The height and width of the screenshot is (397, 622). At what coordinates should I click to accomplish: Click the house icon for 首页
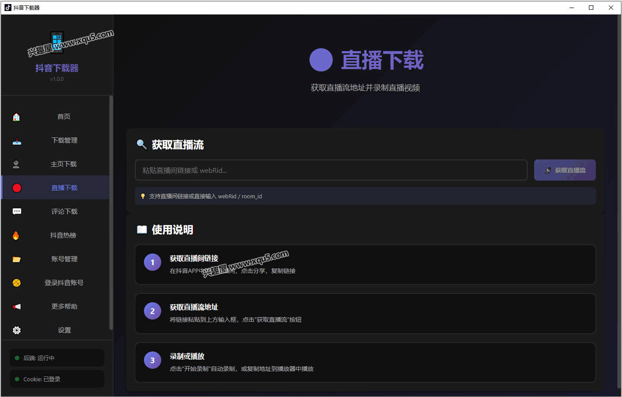(x=17, y=117)
